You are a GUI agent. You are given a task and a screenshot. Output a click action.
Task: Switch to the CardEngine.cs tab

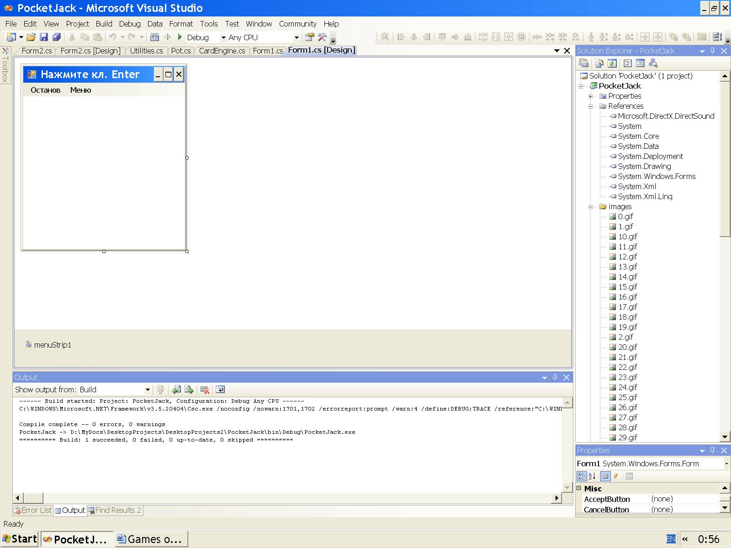[222, 51]
